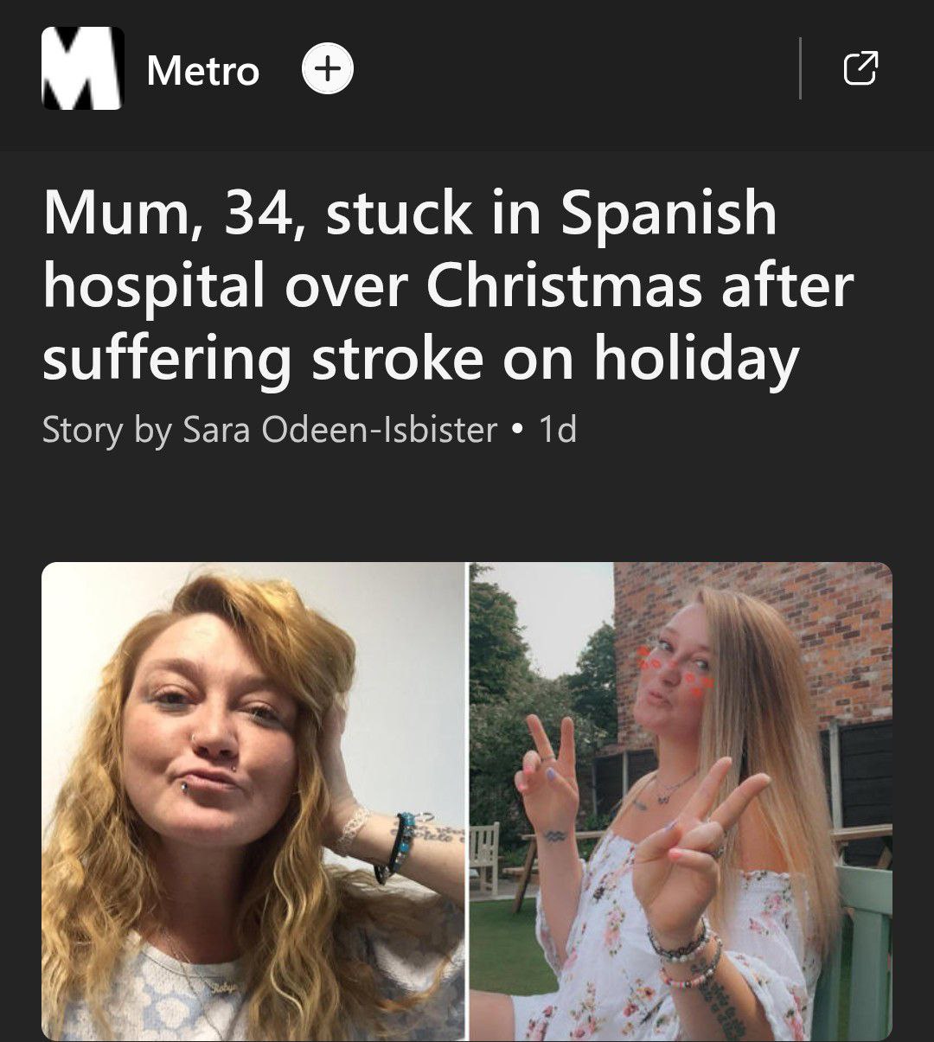
Task: Follow Metro using the plus icon
Action: click(327, 69)
